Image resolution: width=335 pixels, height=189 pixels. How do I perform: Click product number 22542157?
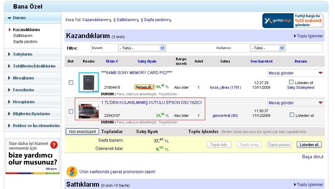112,116
